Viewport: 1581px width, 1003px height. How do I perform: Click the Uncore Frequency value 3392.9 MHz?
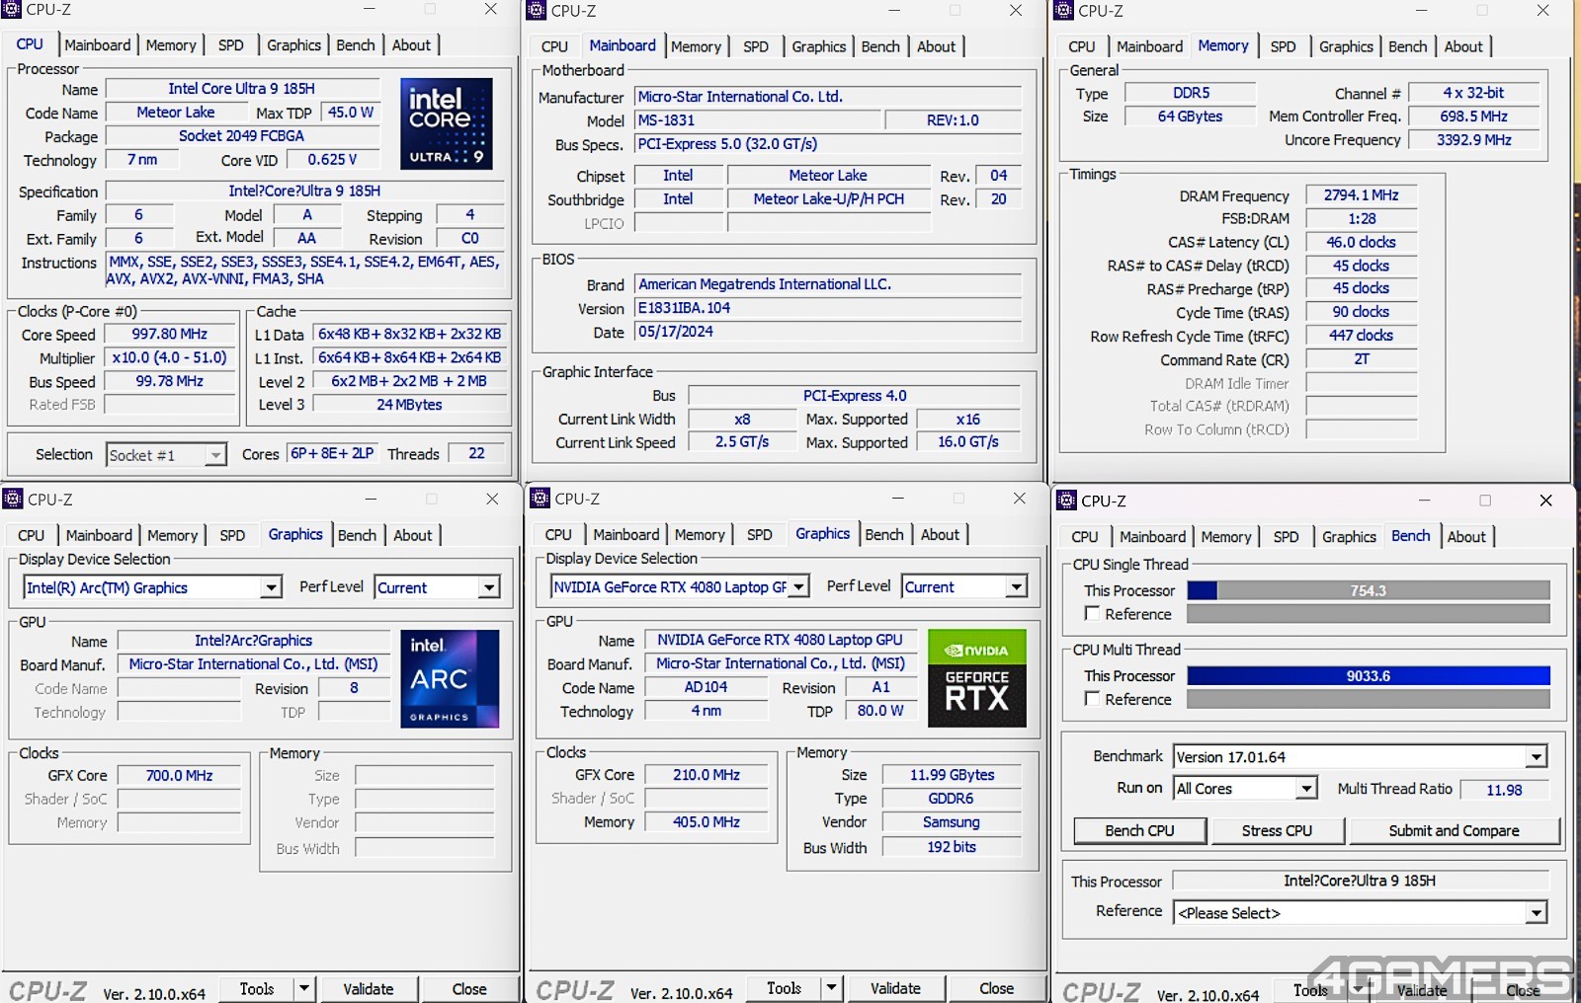pos(1473,140)
